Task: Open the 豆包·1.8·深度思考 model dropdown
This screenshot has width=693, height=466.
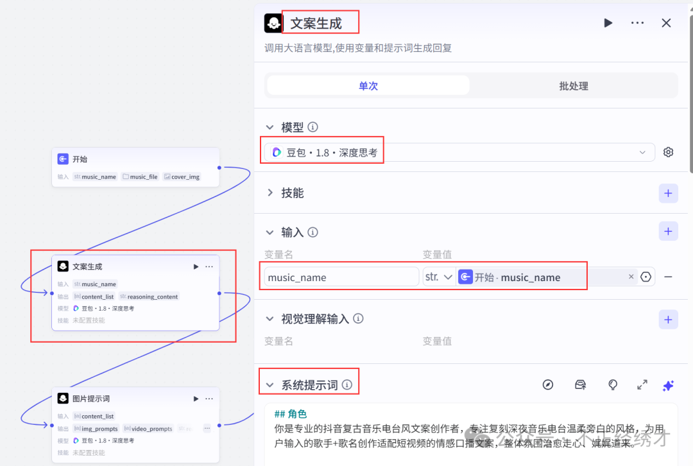Action: pyautogui.click(x=462, y=151)
